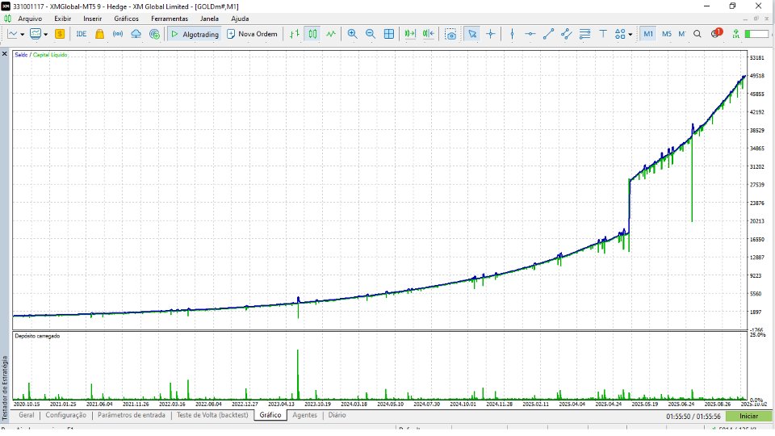This screenshot has width=775, height=436.
Task: Open the Market shopping bag icon
Action: pyautogui.click(x=100, y=34)
